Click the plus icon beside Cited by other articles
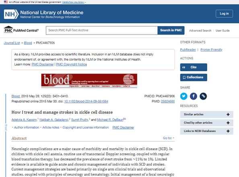The width and height of the screenshot is (239, 177). (x=228, y=123)
